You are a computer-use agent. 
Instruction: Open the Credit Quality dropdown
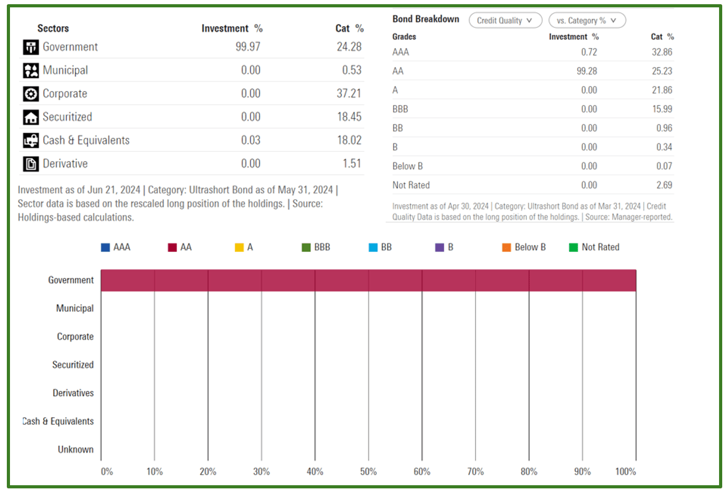[x=505, y=20]
